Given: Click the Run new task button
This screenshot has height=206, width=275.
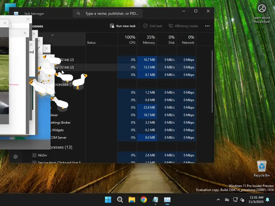Looking at the screenshot, I should tap(123, 26).
